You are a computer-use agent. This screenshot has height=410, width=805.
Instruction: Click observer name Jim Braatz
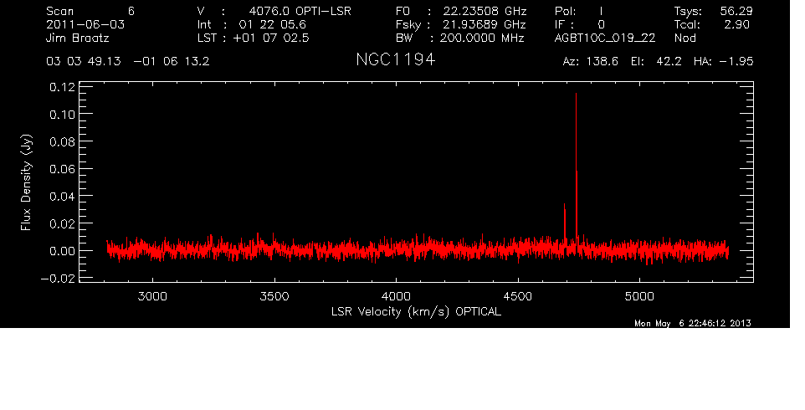point(78,38)
